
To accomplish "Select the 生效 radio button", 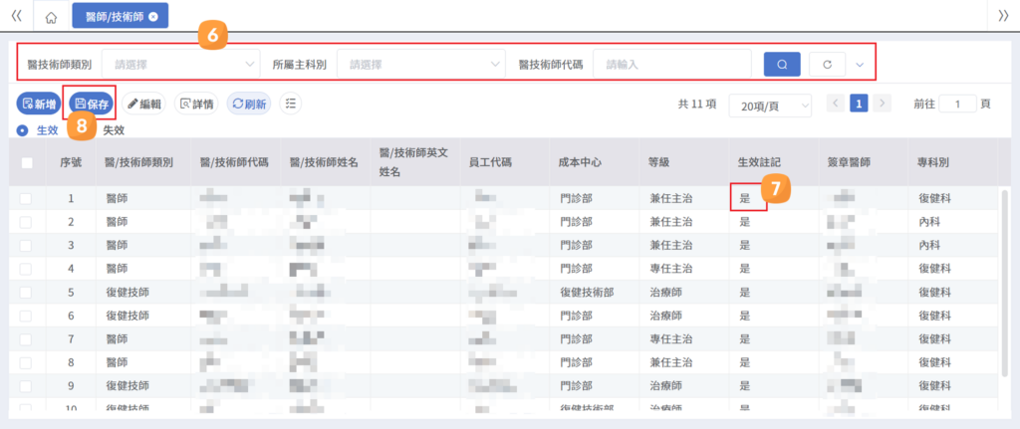I will (23, 130).
